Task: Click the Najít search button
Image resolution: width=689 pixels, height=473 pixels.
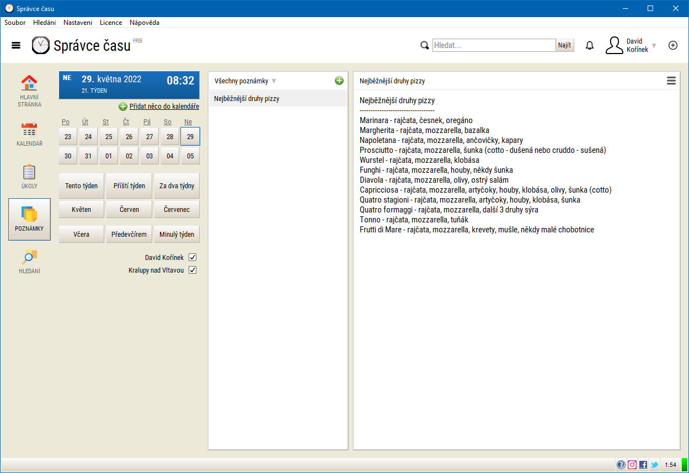Action: click(564, 45)
